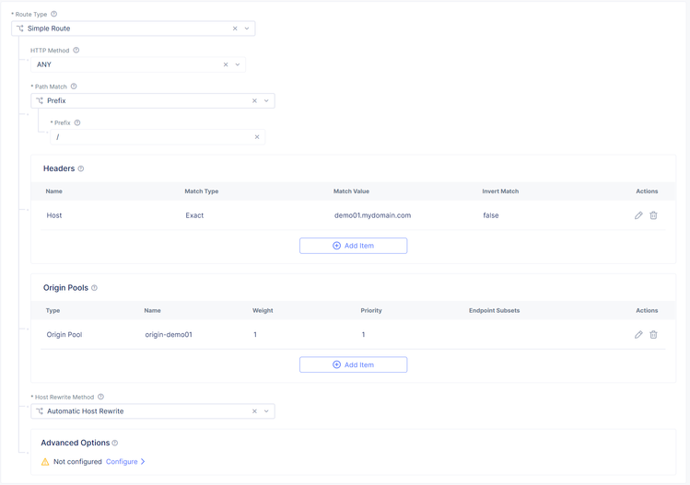Viewport: 690px width, 485px height.
Task: Open the HTTP Method dropdown
Action: [238, 64]
